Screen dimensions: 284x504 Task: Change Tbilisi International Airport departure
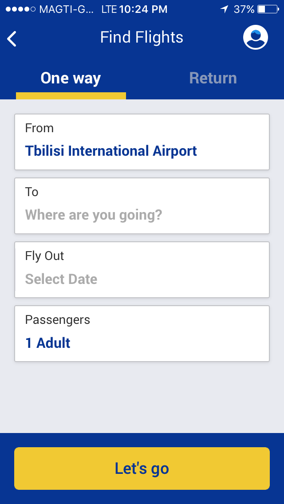(x=111, y=151)
